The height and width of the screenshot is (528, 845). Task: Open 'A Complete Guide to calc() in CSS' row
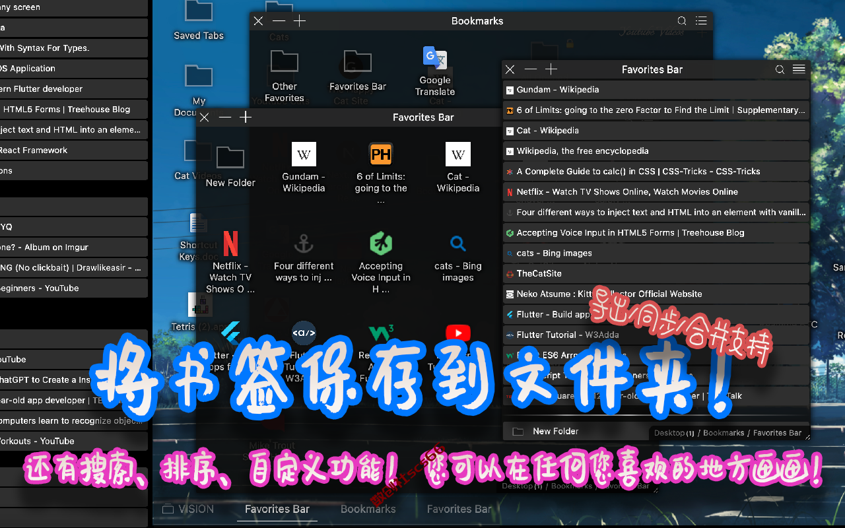point(656,172)
